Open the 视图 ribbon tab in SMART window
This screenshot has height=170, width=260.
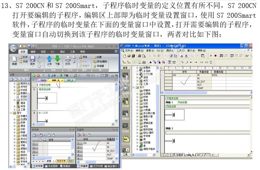click(x=43, y=51)
